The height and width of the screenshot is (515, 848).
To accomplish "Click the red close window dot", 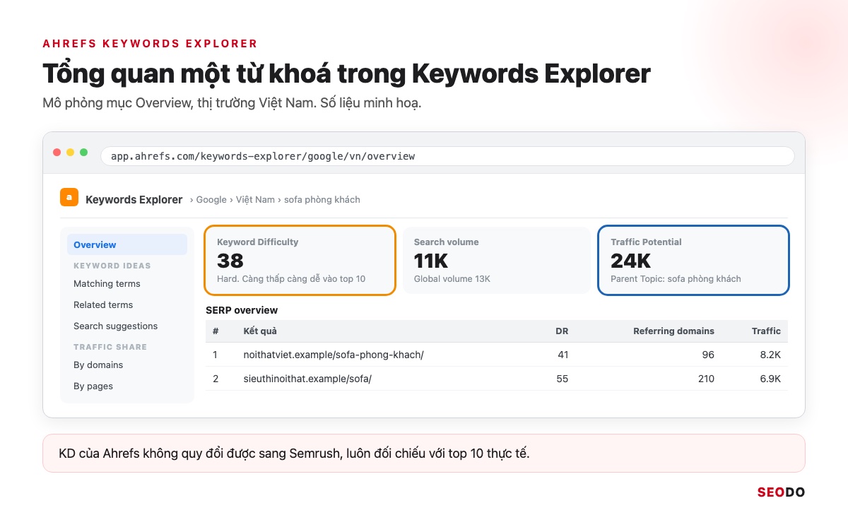I will click(x=57, y=153).
